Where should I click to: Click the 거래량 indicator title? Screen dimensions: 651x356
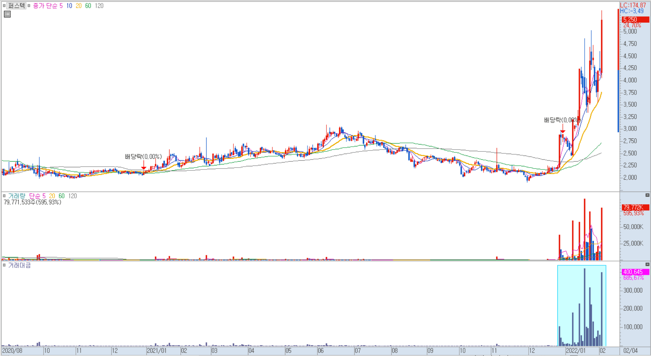16,196
